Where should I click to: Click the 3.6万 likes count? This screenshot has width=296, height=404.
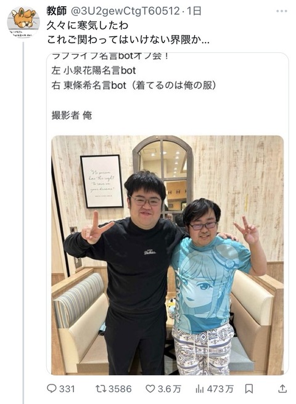170,389
